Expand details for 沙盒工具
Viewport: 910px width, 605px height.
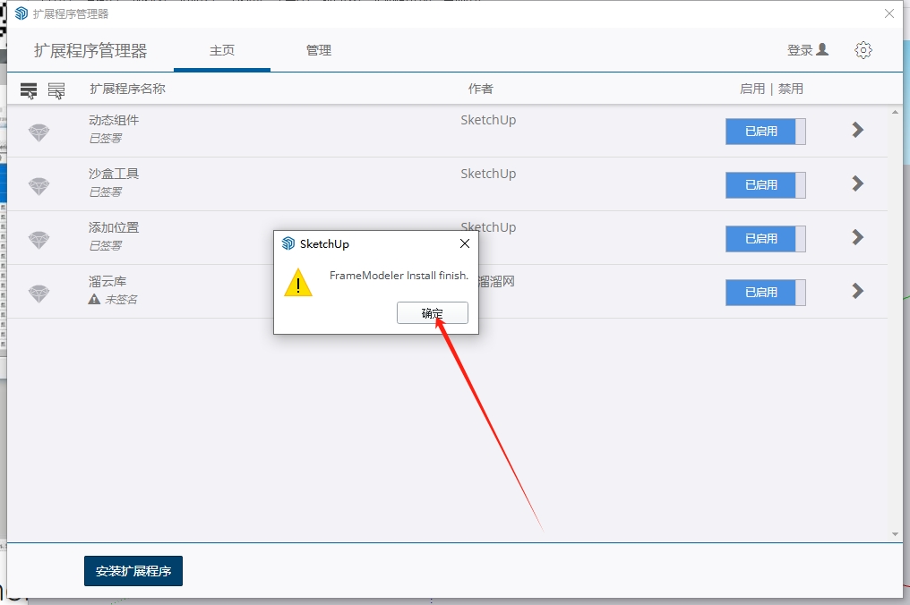tap(858, 183)
